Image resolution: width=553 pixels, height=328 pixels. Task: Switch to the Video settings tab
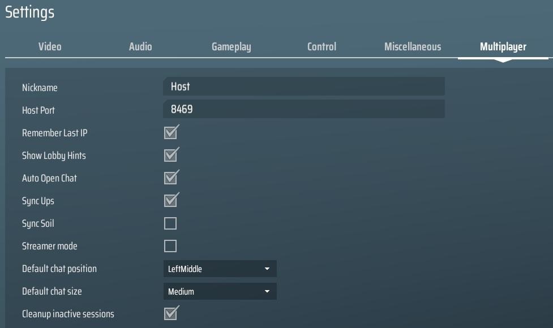(x=49, y=46)
